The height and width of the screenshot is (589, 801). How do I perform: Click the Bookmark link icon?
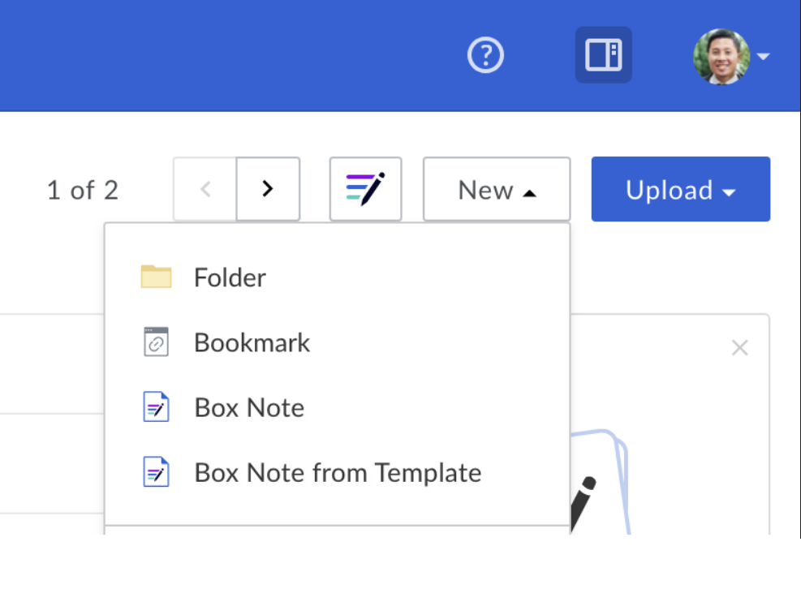pyautogui.click(x=156, y=342)
